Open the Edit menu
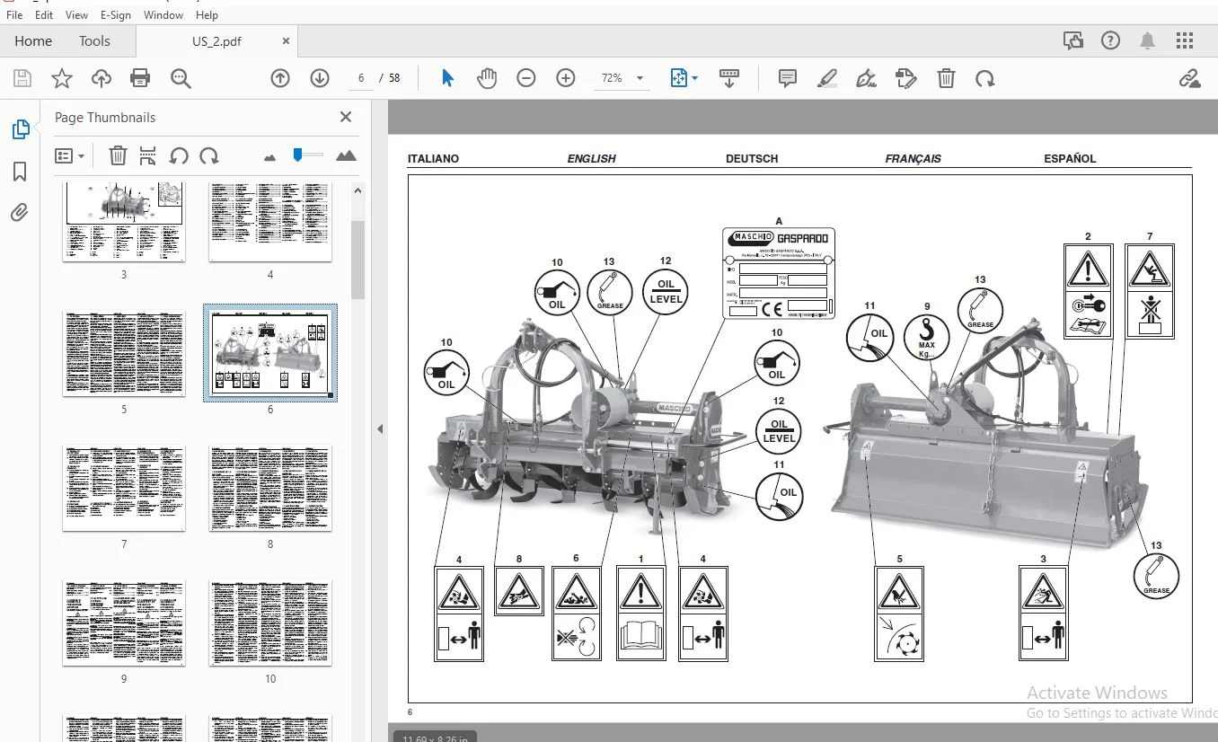 tap(43, 14)
